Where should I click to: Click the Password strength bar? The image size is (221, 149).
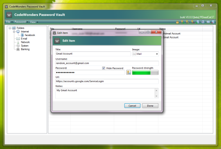coord(145,73)
